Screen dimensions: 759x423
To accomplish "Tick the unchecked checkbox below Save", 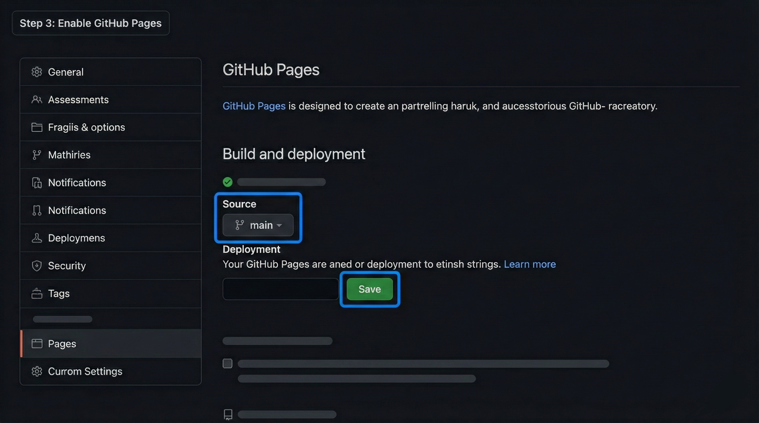I will coord(228,364).
